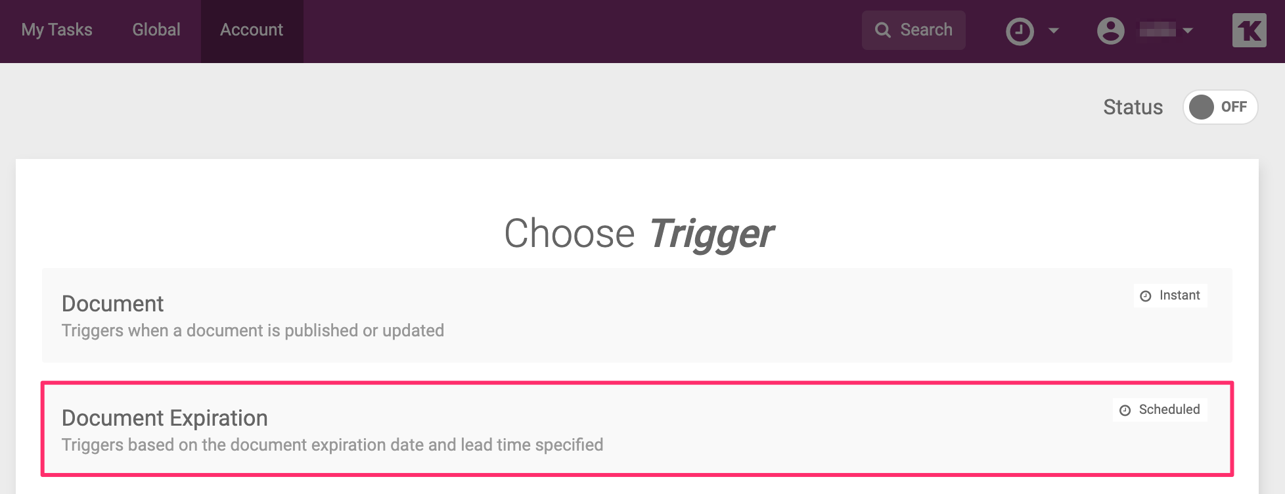Expand the user account dropdown arrow
The image size is (1285, 494).
tap(1188, 31)
